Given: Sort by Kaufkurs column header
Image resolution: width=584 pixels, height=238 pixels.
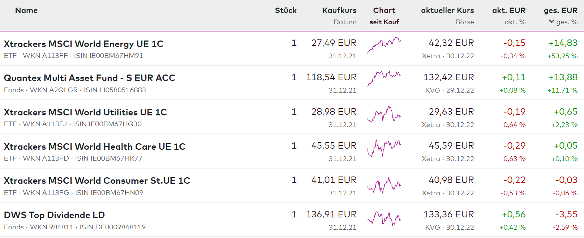Looking at the screenshot, I should tap(339, 10).
